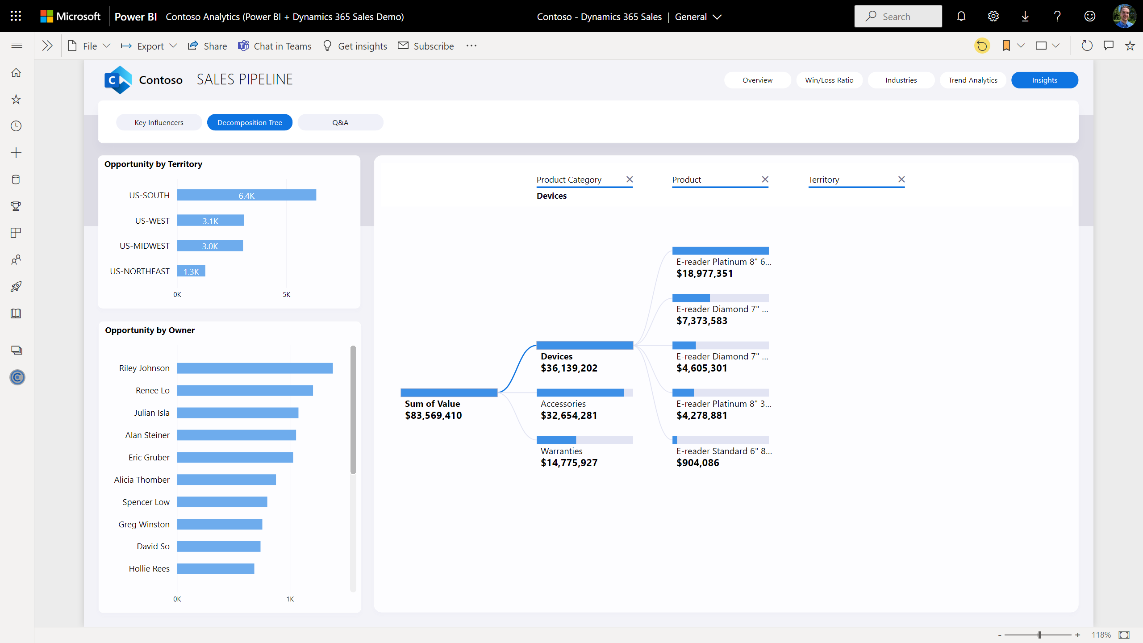Image resolution: width=1143 pixels, height=643 pixels.
Task: Select the Goals trophy icon in the sidebar
Action: pos(16,206)
